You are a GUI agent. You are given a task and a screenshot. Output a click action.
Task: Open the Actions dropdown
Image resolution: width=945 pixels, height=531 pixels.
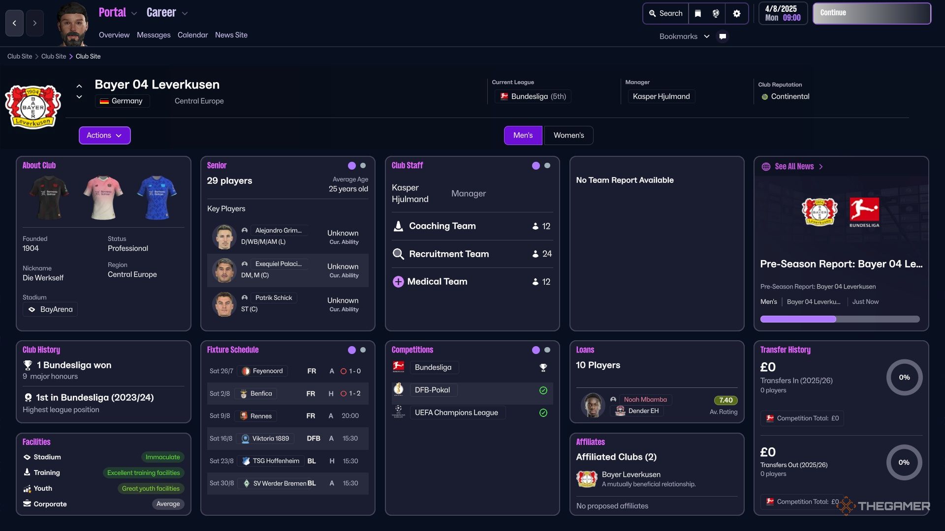(104, 135)
